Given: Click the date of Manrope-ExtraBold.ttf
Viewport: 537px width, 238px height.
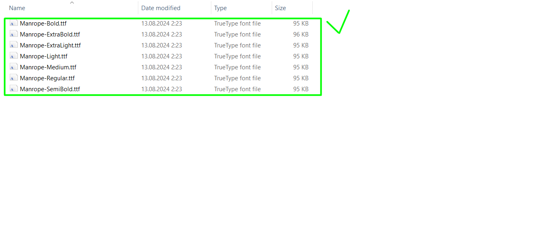Looking at the screenshot, I should 161,34.
